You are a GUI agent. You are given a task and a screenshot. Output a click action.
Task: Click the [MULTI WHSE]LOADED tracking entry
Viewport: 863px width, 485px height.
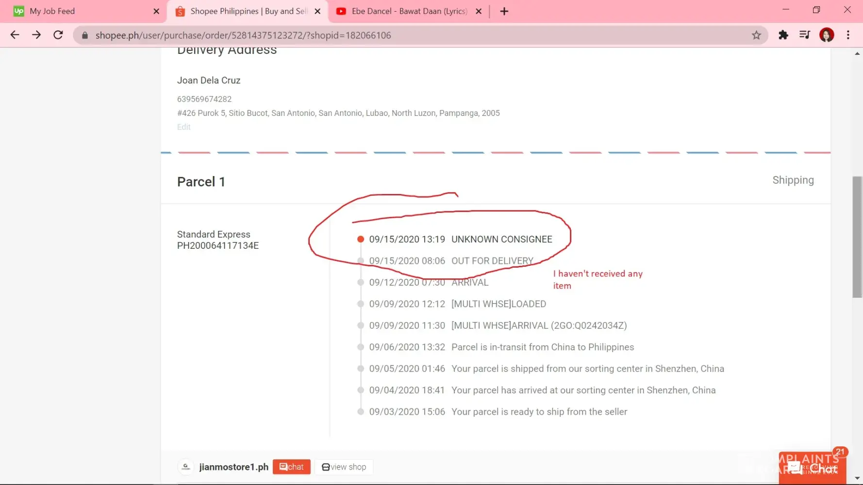pos(498,304)
